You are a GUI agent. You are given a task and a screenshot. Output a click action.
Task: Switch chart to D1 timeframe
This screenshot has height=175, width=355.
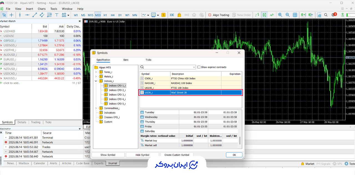(120, 15)
